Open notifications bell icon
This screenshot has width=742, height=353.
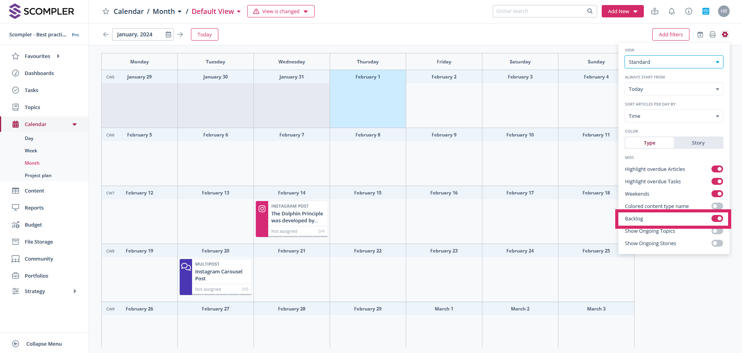pos(672,11)
